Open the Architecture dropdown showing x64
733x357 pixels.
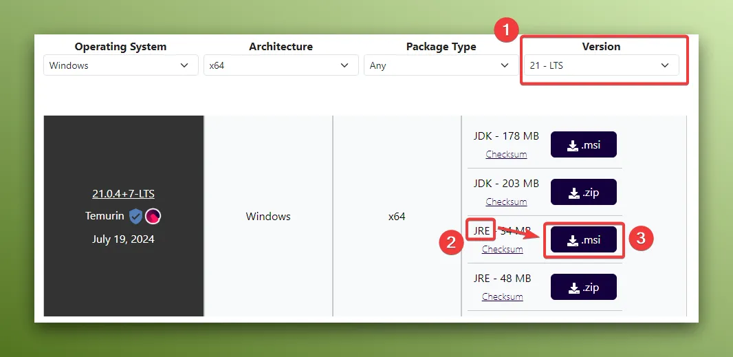[x=281, y=65]
